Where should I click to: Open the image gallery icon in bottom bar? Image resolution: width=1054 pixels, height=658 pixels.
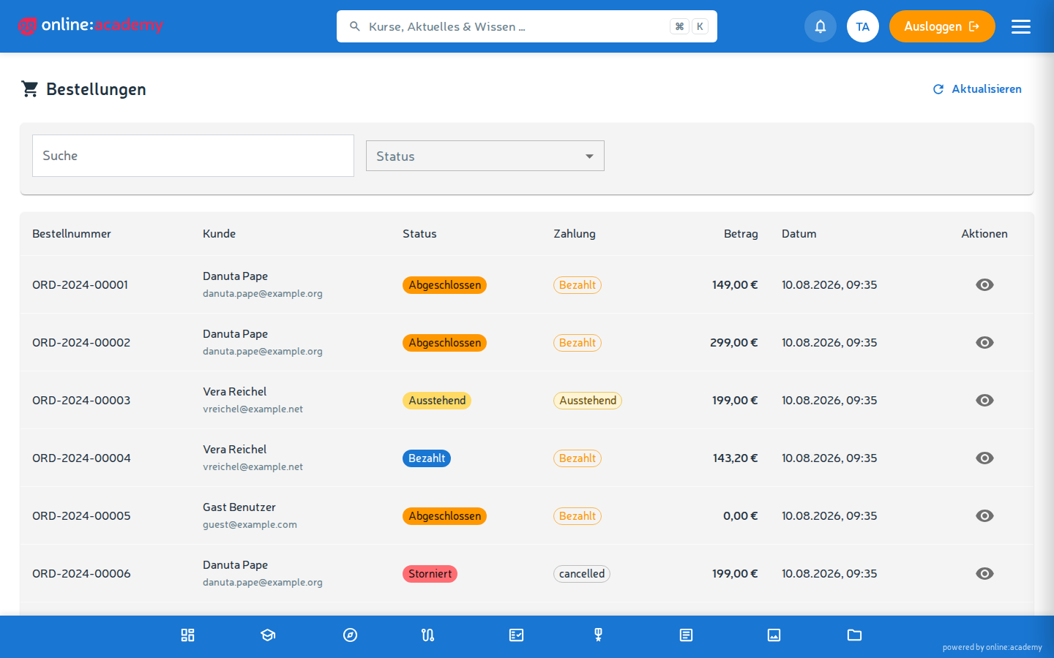coord(774,635)
